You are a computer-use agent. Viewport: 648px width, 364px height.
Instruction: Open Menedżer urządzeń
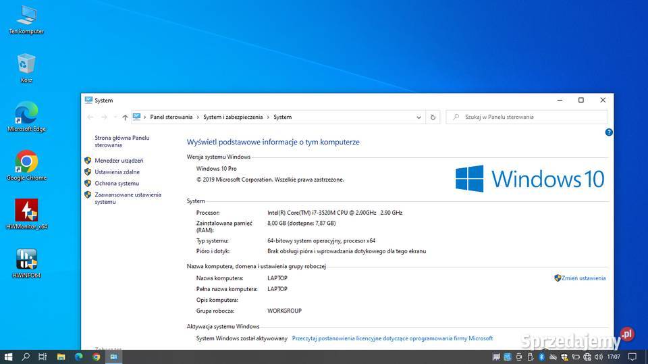click(x=119, y=161)
